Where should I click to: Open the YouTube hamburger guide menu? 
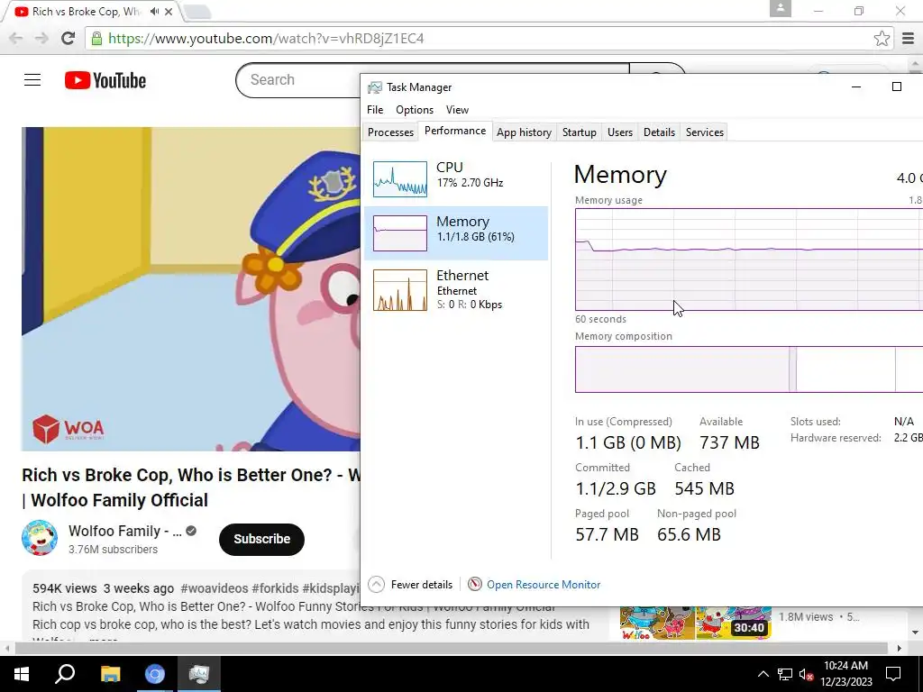click(x=32, y=80)
